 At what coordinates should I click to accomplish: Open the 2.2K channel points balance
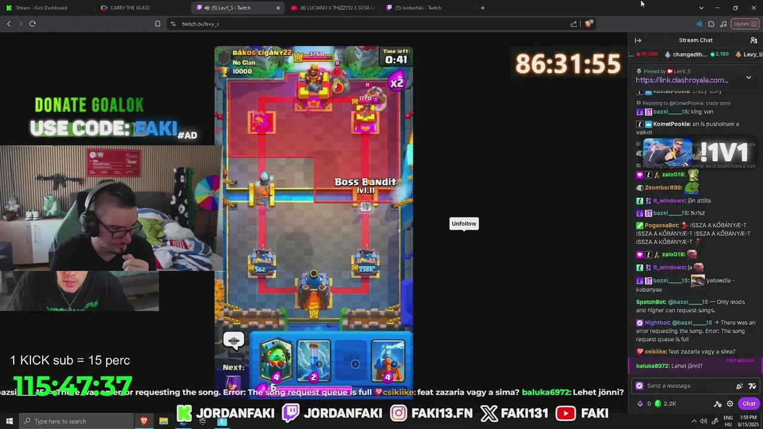point(666,403)
